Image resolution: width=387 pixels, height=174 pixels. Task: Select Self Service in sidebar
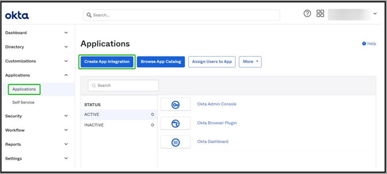pos(23,102)
